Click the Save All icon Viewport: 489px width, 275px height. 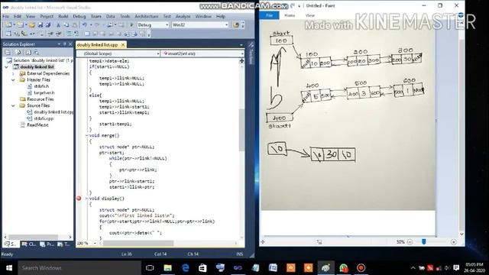pos(47,24)
